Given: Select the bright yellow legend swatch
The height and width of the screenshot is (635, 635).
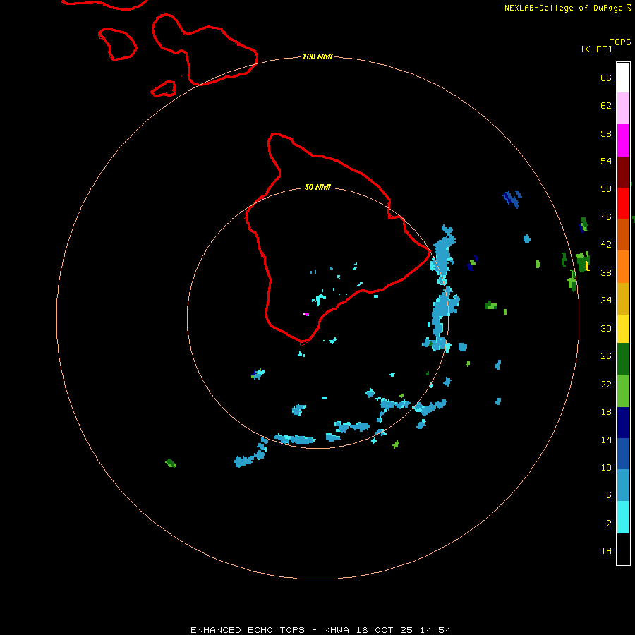Looking at the screenshot, I should pyautogui.click(x=623, y=328).
